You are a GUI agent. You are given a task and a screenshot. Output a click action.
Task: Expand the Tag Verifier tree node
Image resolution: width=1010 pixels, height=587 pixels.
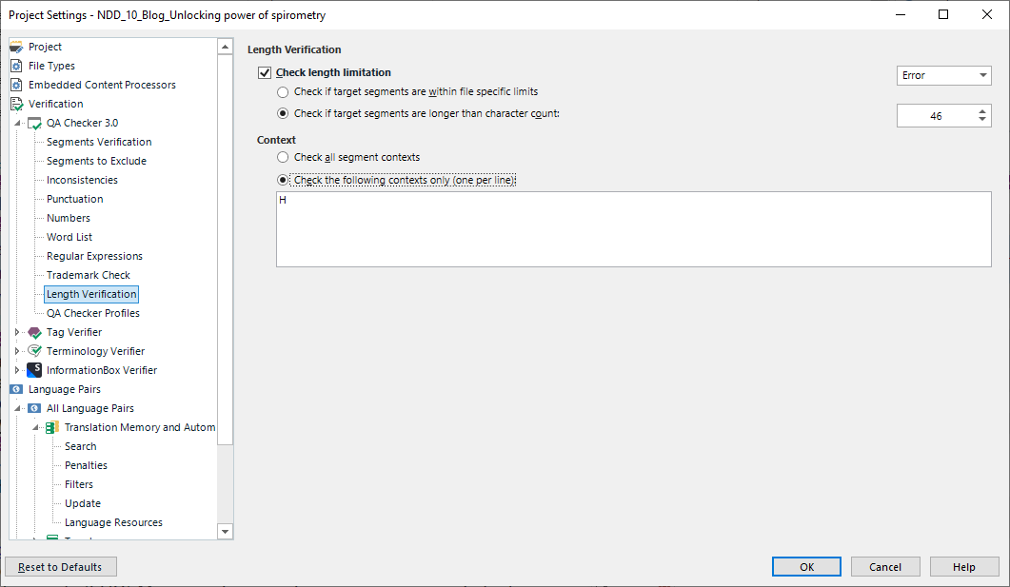pyautogui.click(x=17, y=332)
